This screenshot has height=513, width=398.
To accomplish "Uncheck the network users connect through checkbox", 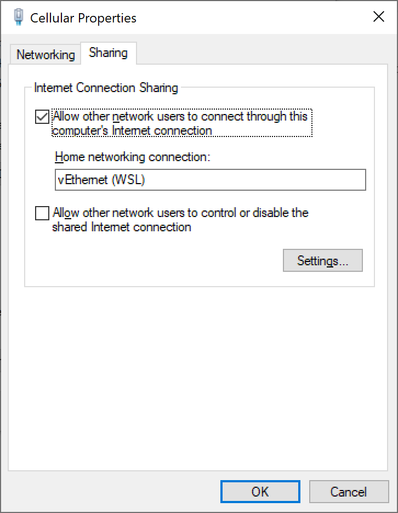I will coord(42,117).
